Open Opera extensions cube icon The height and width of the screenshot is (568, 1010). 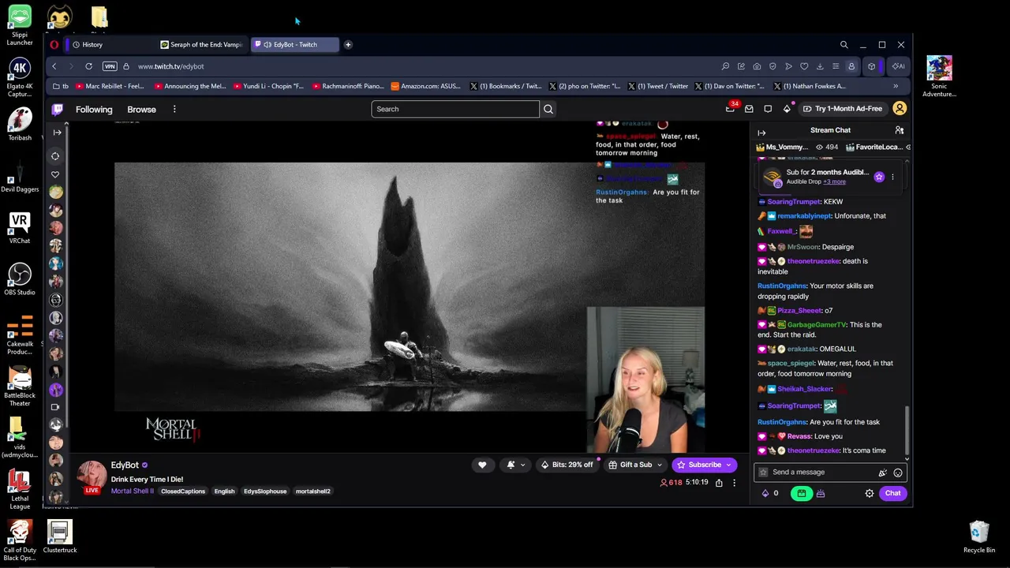pyautogui.click(x=871, y=66)
